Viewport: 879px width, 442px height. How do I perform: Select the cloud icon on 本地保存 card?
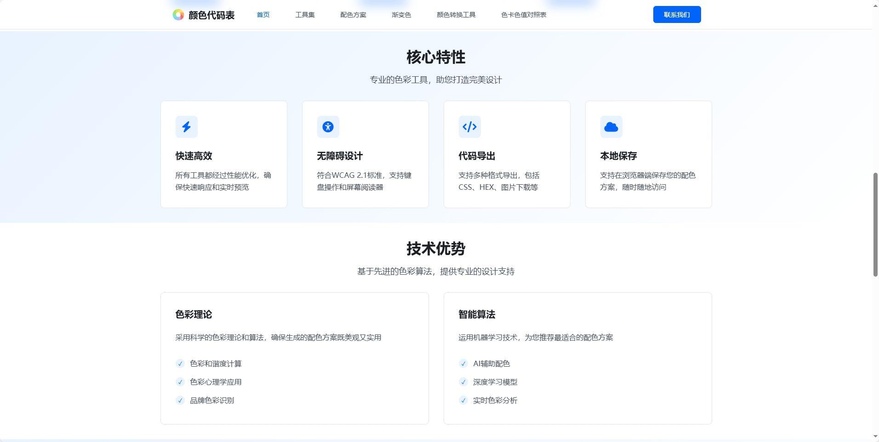[x=611, y=127]
